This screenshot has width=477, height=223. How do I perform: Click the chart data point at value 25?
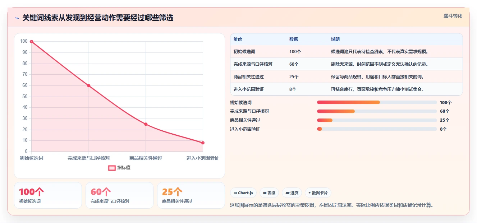pos(146,124)
